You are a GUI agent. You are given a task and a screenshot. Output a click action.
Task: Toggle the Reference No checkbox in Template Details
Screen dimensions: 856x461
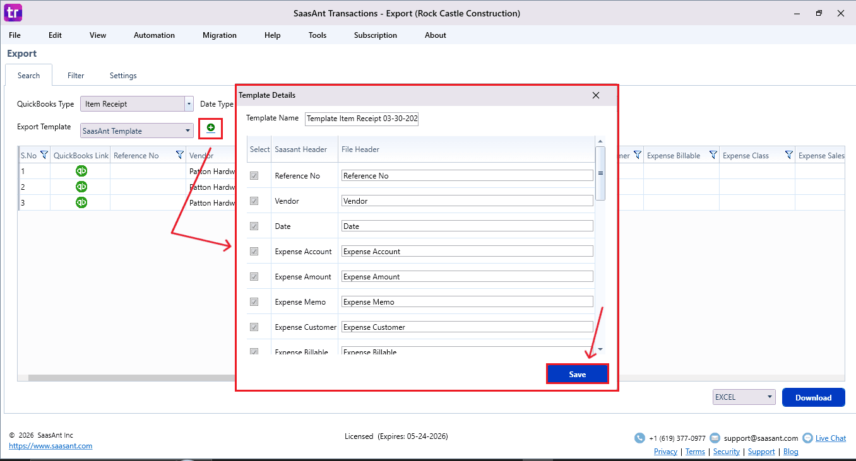click(254, 175)
